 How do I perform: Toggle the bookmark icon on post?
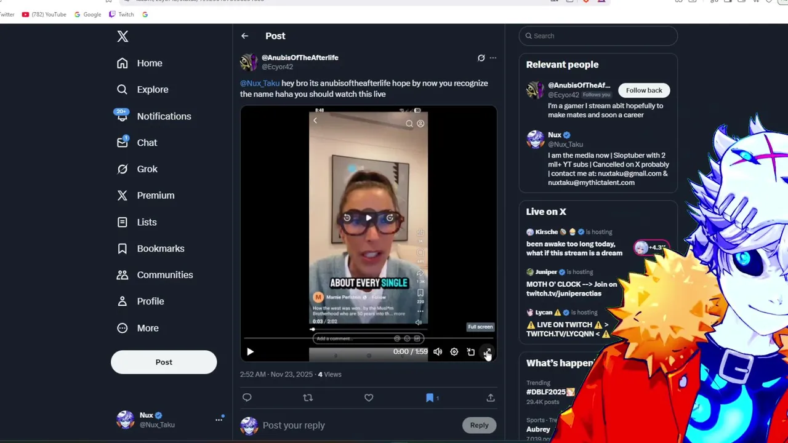point(430,397)
